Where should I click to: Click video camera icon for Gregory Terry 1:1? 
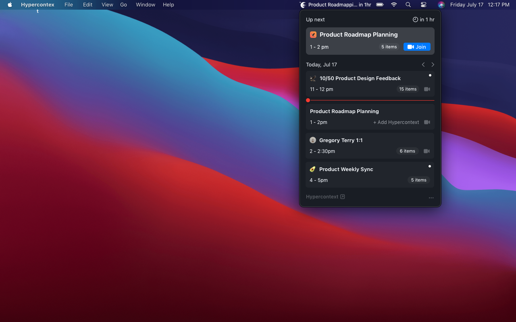click(427, 151)
